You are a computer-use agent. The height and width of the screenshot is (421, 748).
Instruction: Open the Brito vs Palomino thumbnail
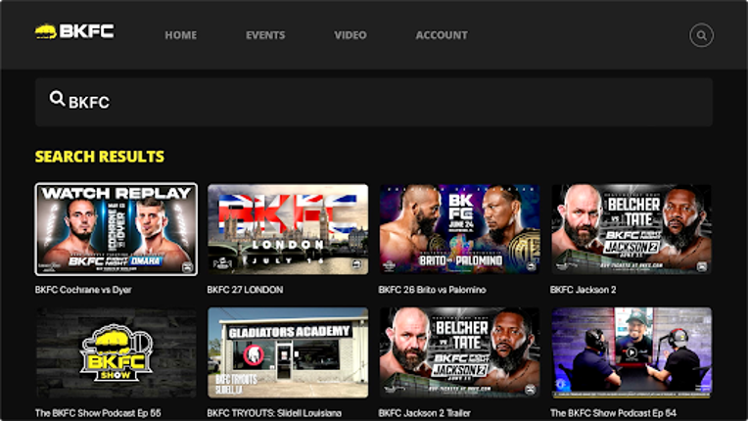pyautogui.click(x=459, y=229)
